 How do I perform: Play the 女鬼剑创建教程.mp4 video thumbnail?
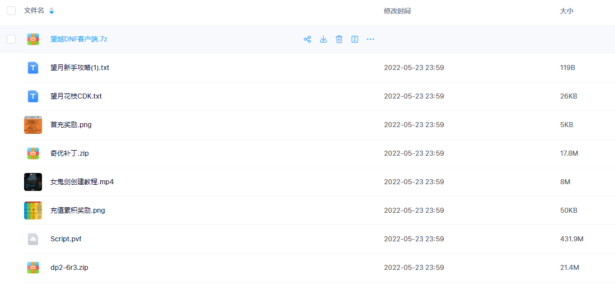point(33,182)
